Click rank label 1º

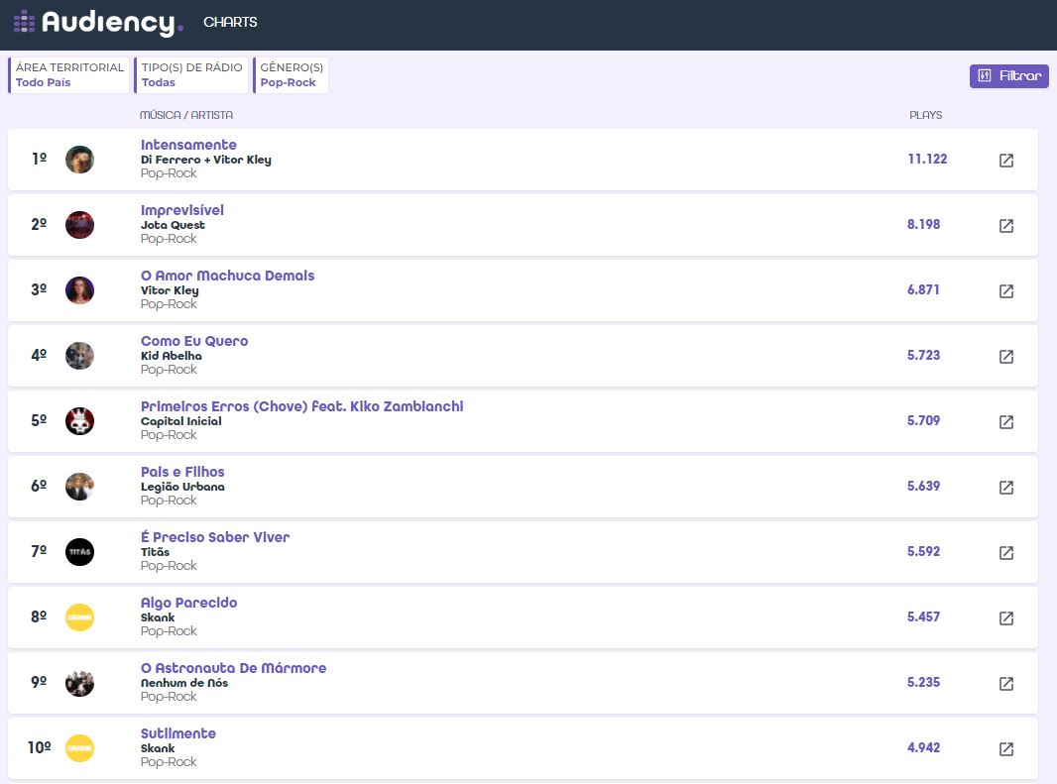pos(39,159)
